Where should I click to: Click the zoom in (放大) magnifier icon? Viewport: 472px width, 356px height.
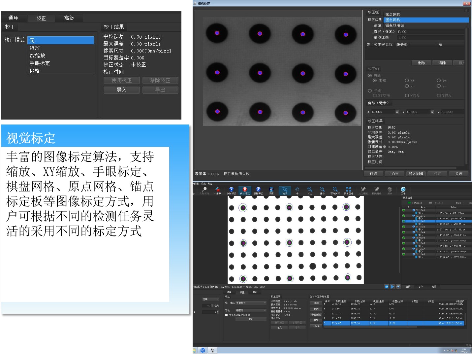tap(310, 190)
